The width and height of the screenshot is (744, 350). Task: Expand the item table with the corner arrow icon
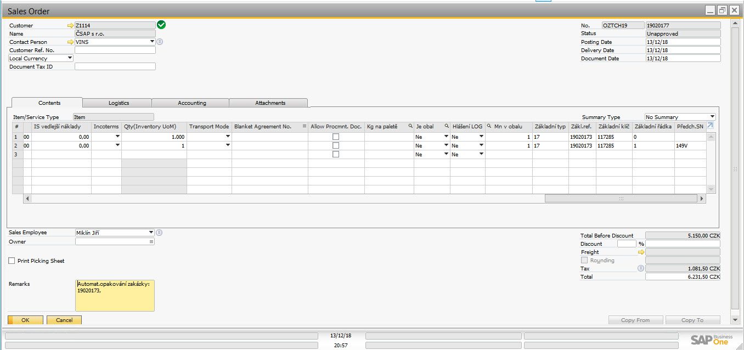[711, 126]
